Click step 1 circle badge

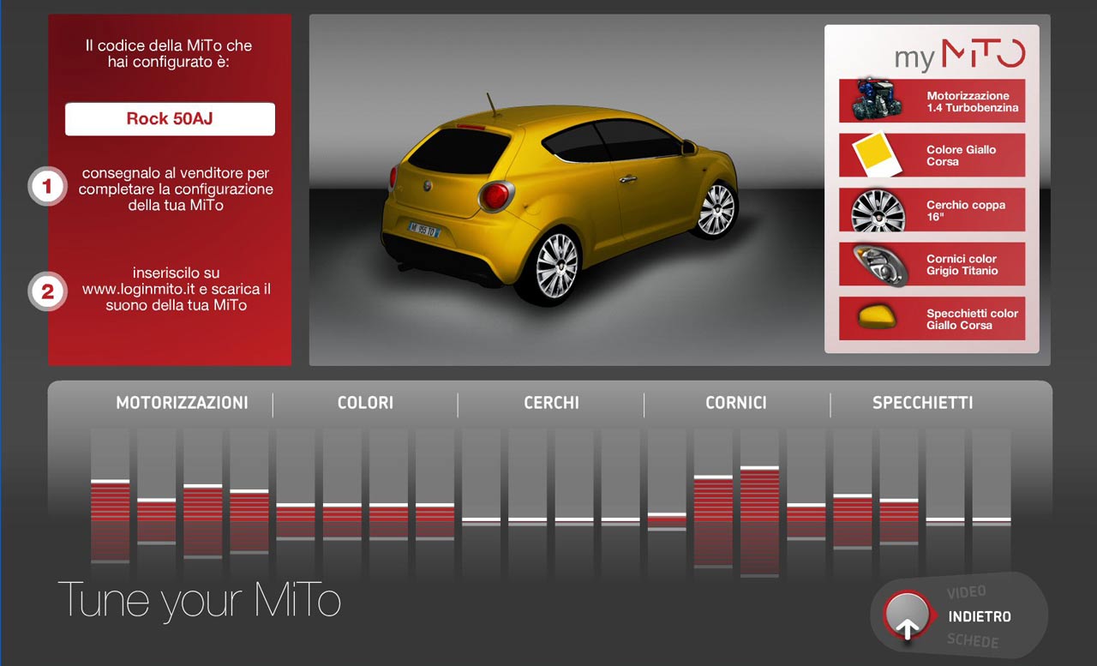pos(47,186)
